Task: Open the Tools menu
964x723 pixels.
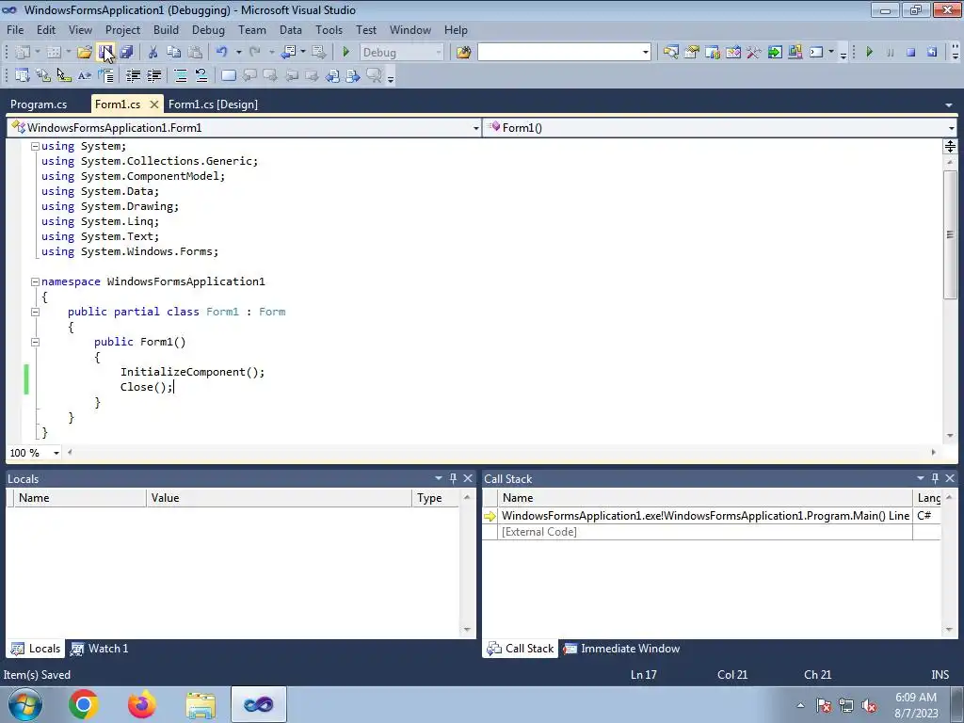Action: [329, 30]
